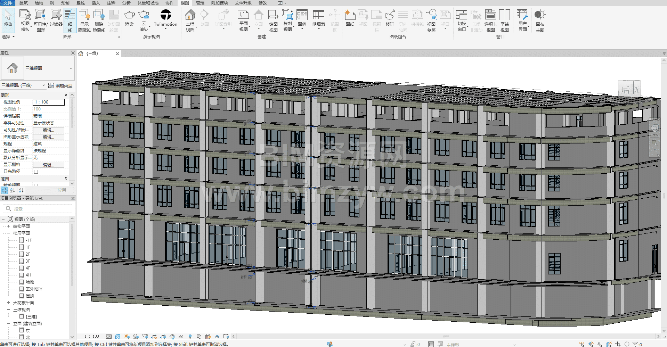This screenshot has width=667, height=347.
Task: Open the 建筑 ribbon tab
Action: (x=24, y=3)
